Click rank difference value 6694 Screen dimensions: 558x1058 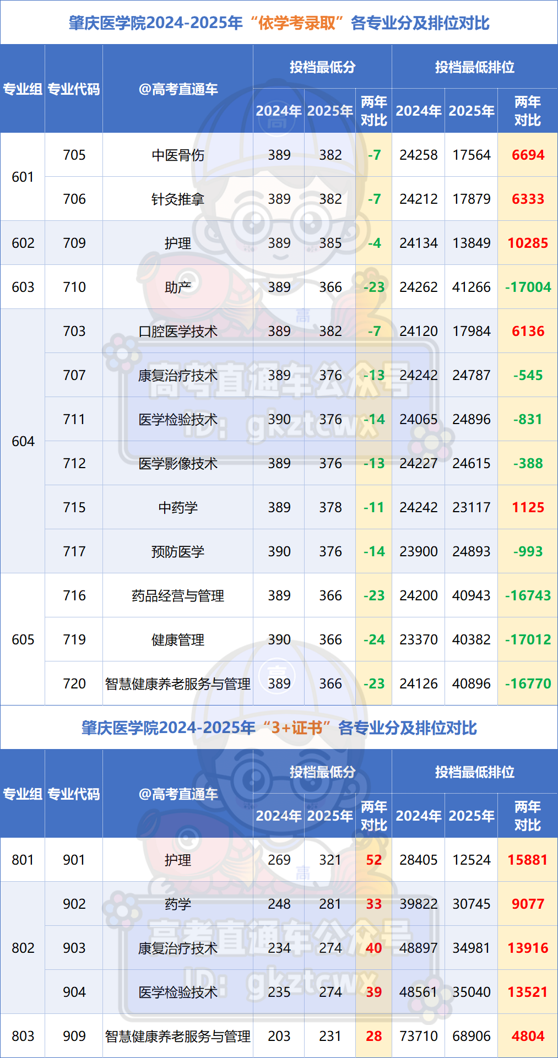[x=528, y=155]
